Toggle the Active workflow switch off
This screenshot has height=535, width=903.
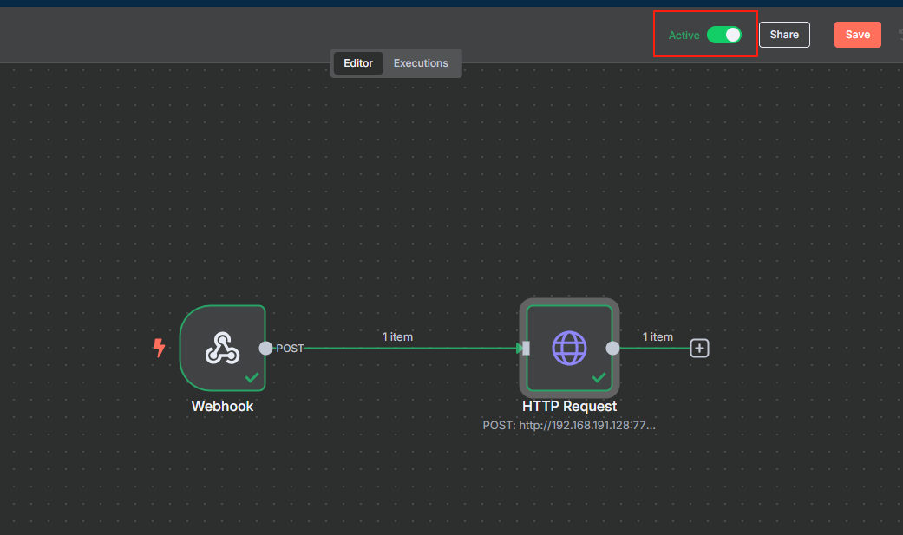[724, 35]
